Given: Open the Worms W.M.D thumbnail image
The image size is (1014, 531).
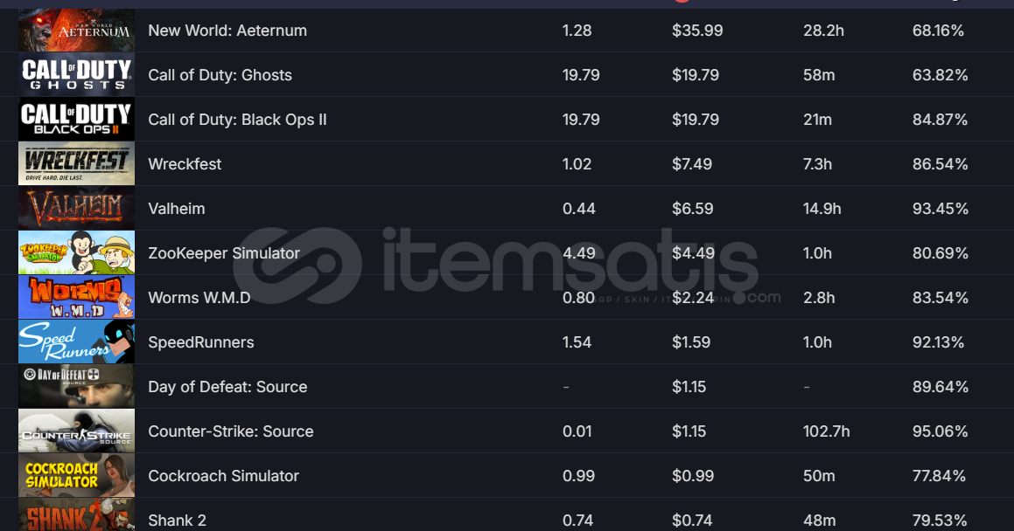Looking at the screenshot, I should click(x=76, y=298).
